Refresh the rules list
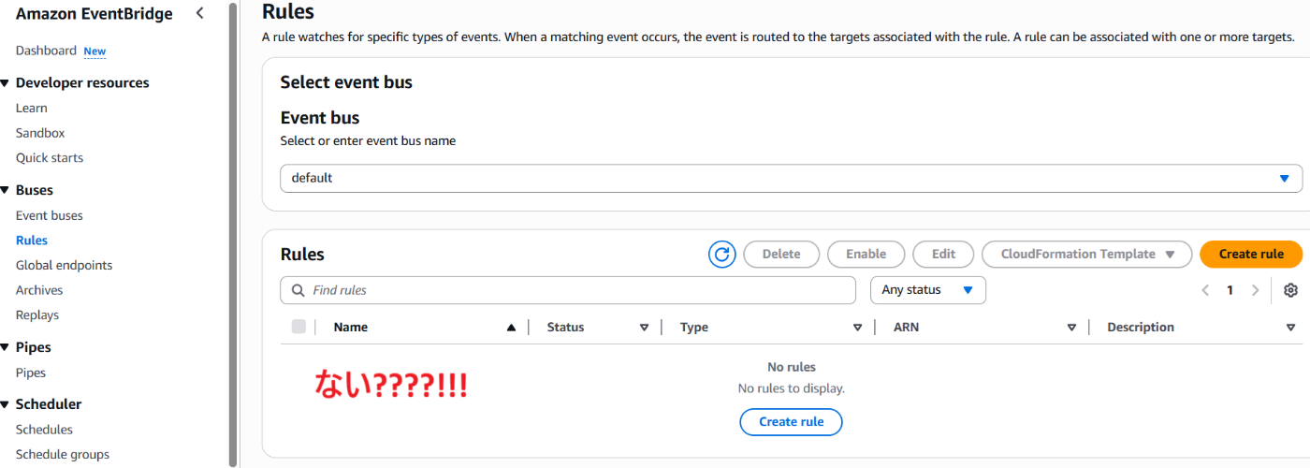The image size is (1310, 468). (722, 254)
